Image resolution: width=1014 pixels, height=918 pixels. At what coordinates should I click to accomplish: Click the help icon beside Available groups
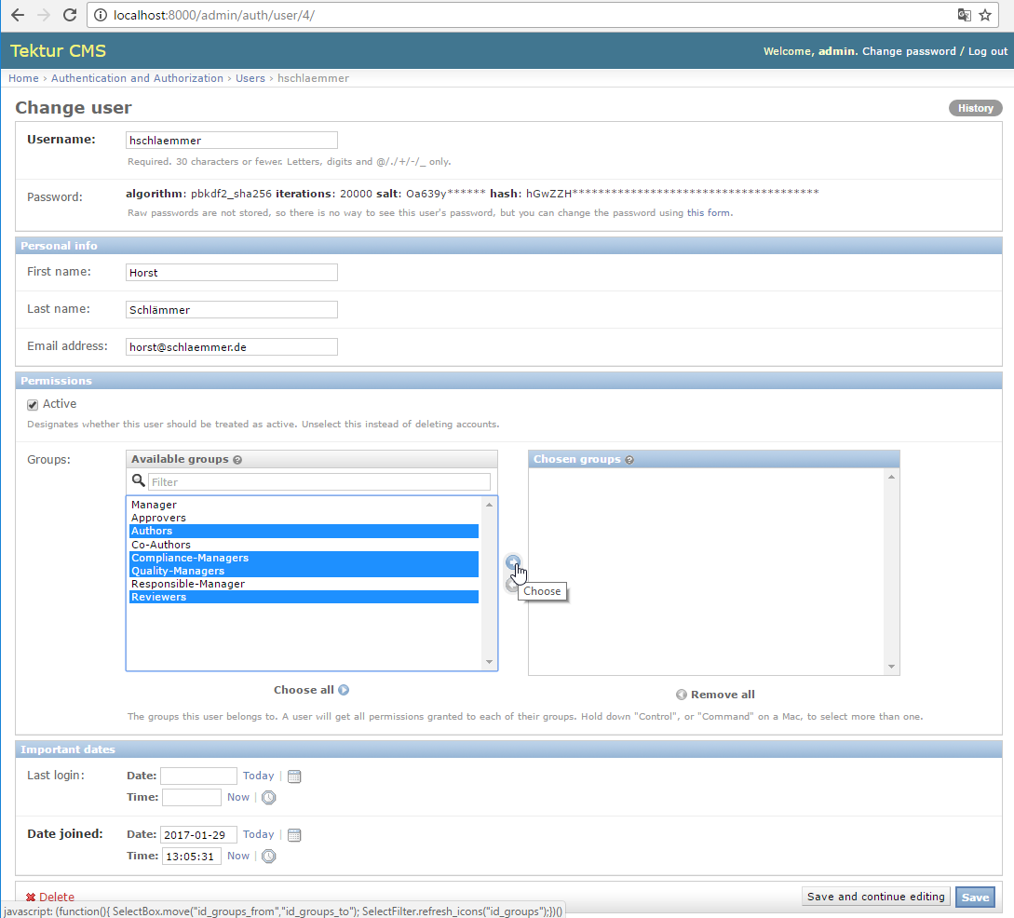click(x=237, y=460)
